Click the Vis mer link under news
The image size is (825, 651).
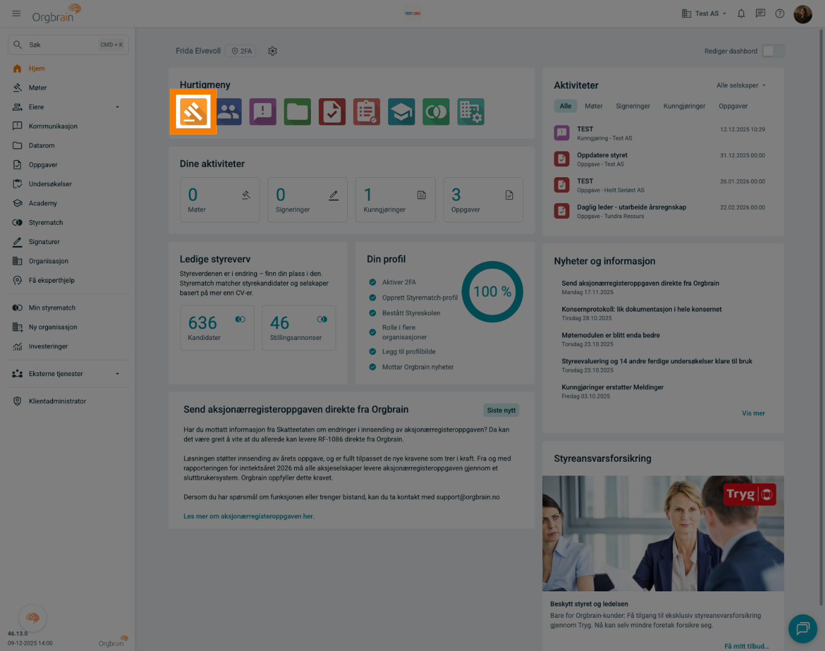pos(753,414)
